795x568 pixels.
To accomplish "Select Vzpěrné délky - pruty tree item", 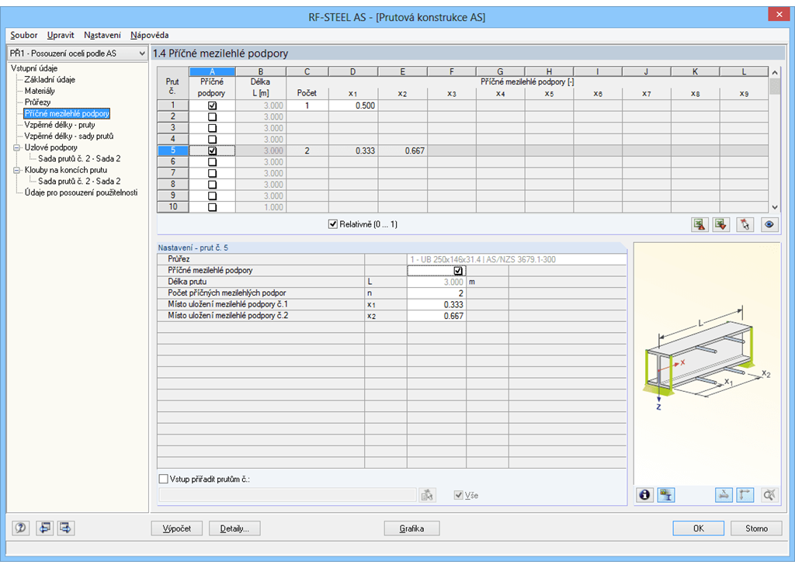I will pos(60,125).
